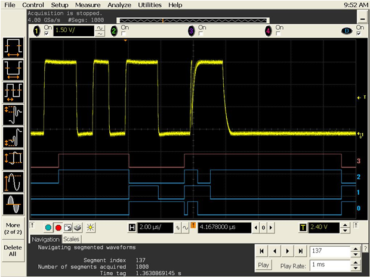Click the Delete All measurements button
Viewport: 370px width, 277px height.
coord(13,251)
